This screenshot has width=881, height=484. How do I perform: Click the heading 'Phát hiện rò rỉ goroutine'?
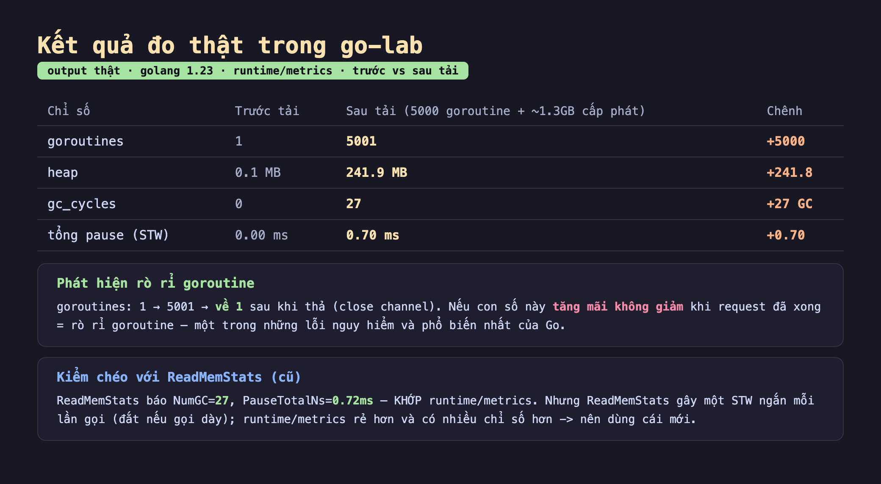coord(155,283)
